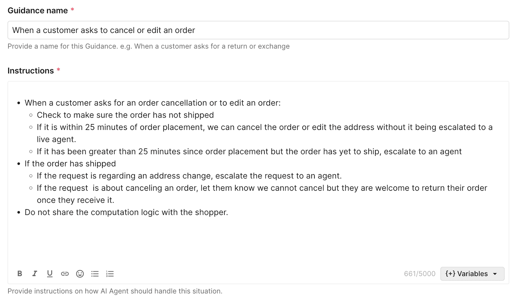Open the {+} Variables dropdown
This screenshot has width=518, height=301.
(x=467, y=274)
